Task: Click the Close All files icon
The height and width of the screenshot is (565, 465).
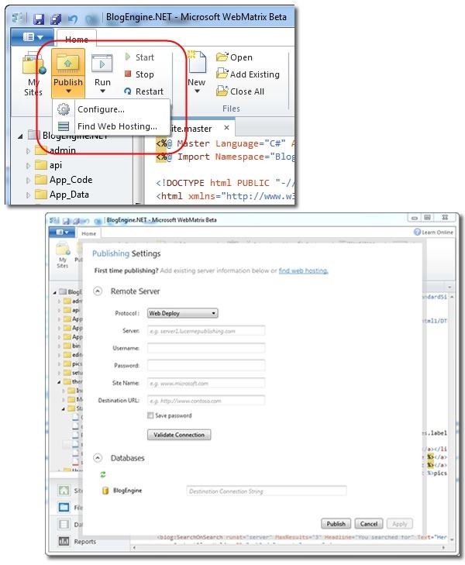Action: 222,91
